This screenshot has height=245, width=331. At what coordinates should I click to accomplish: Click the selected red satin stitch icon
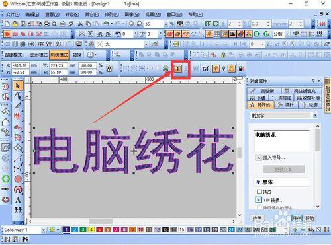click(x=7, y=34)
